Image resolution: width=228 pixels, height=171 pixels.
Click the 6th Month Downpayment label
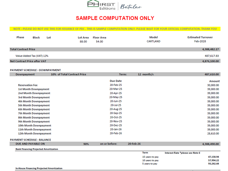34,109
